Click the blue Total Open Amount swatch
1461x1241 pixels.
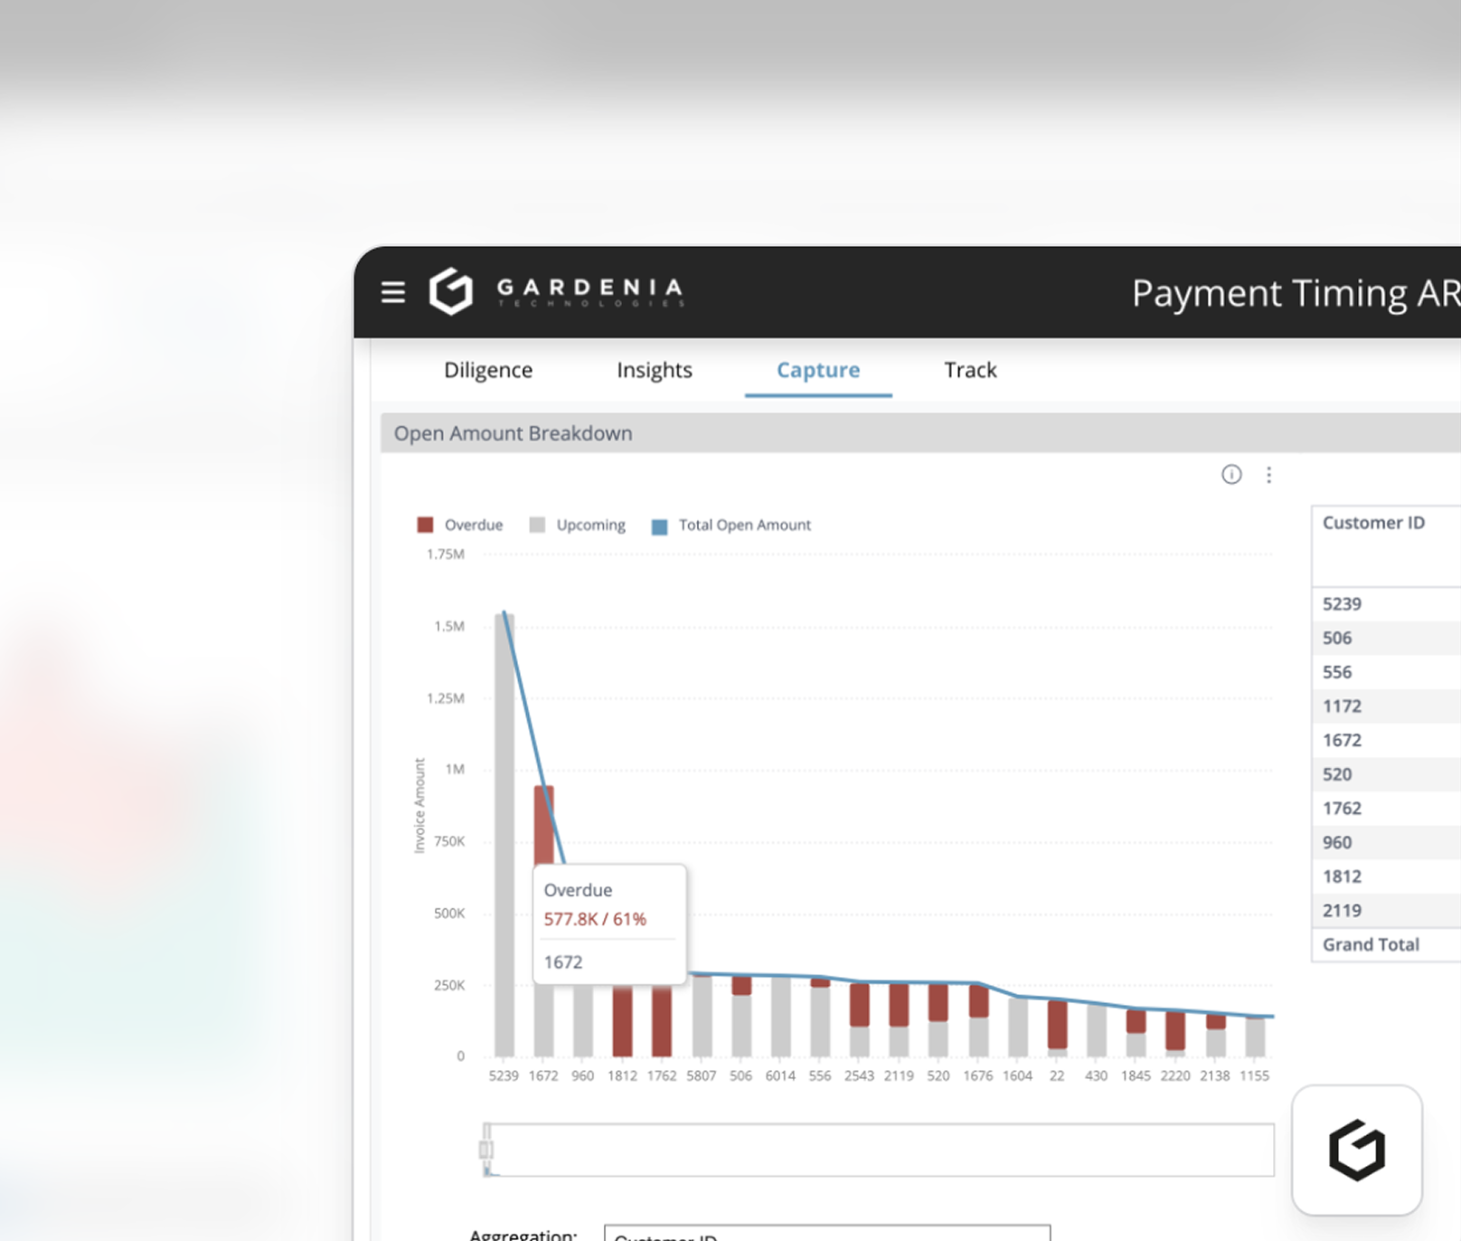660,526
